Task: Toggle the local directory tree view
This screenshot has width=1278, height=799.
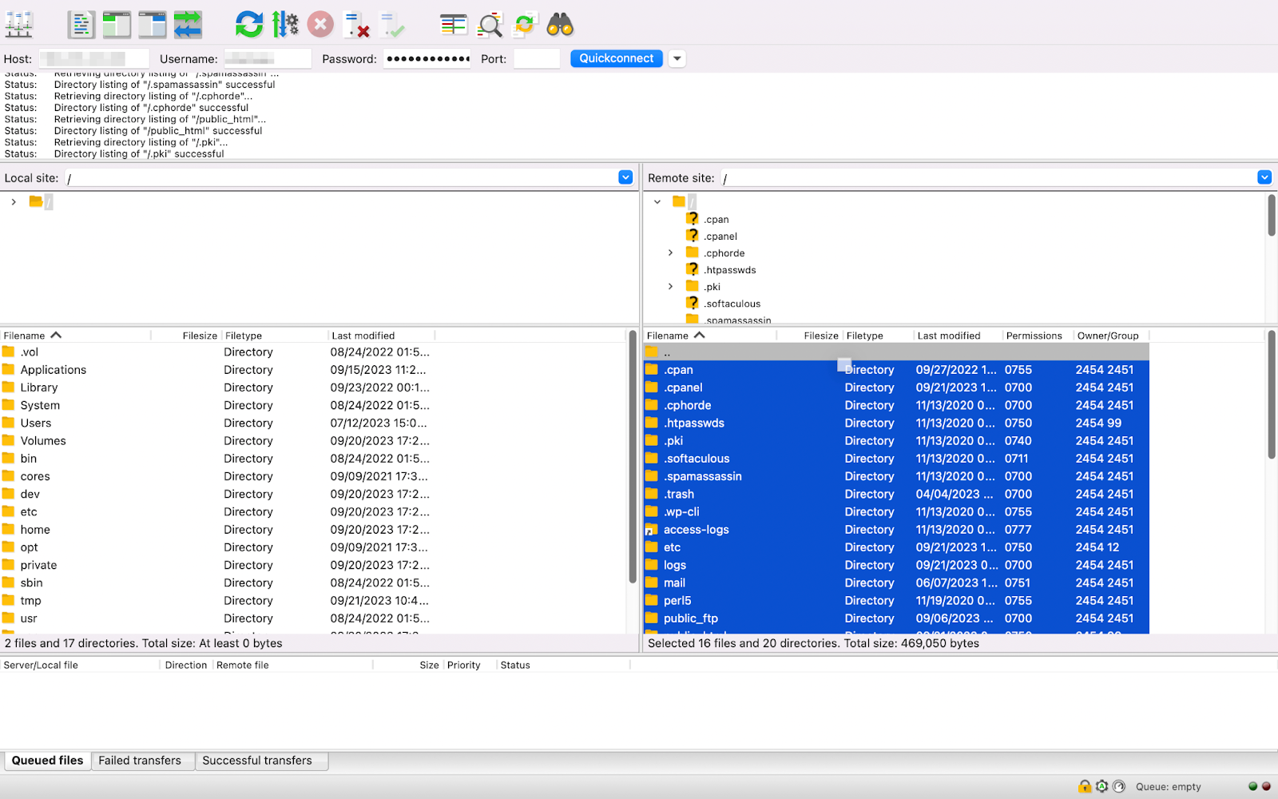Action: click(x=117, y=26)
